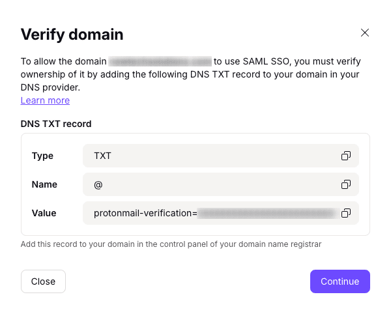Copy the @ name value
391x314 pixels.
coord(346,184)
